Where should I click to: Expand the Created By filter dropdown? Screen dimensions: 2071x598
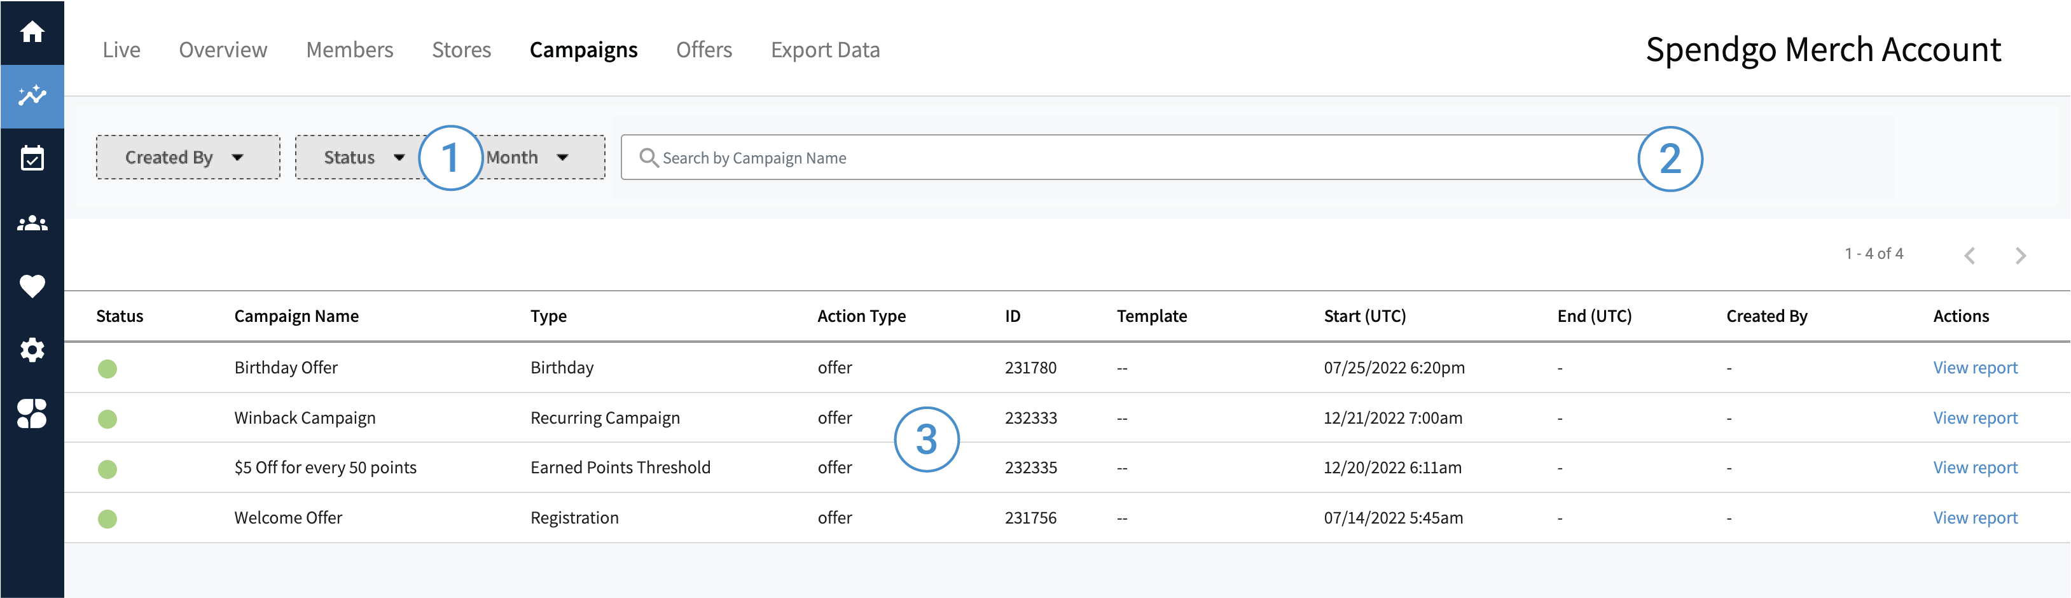pyautogui.click(x=188, y=158)
